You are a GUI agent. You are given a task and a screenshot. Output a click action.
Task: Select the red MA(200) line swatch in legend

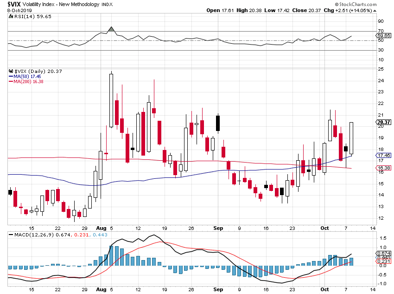click(11, 82)
